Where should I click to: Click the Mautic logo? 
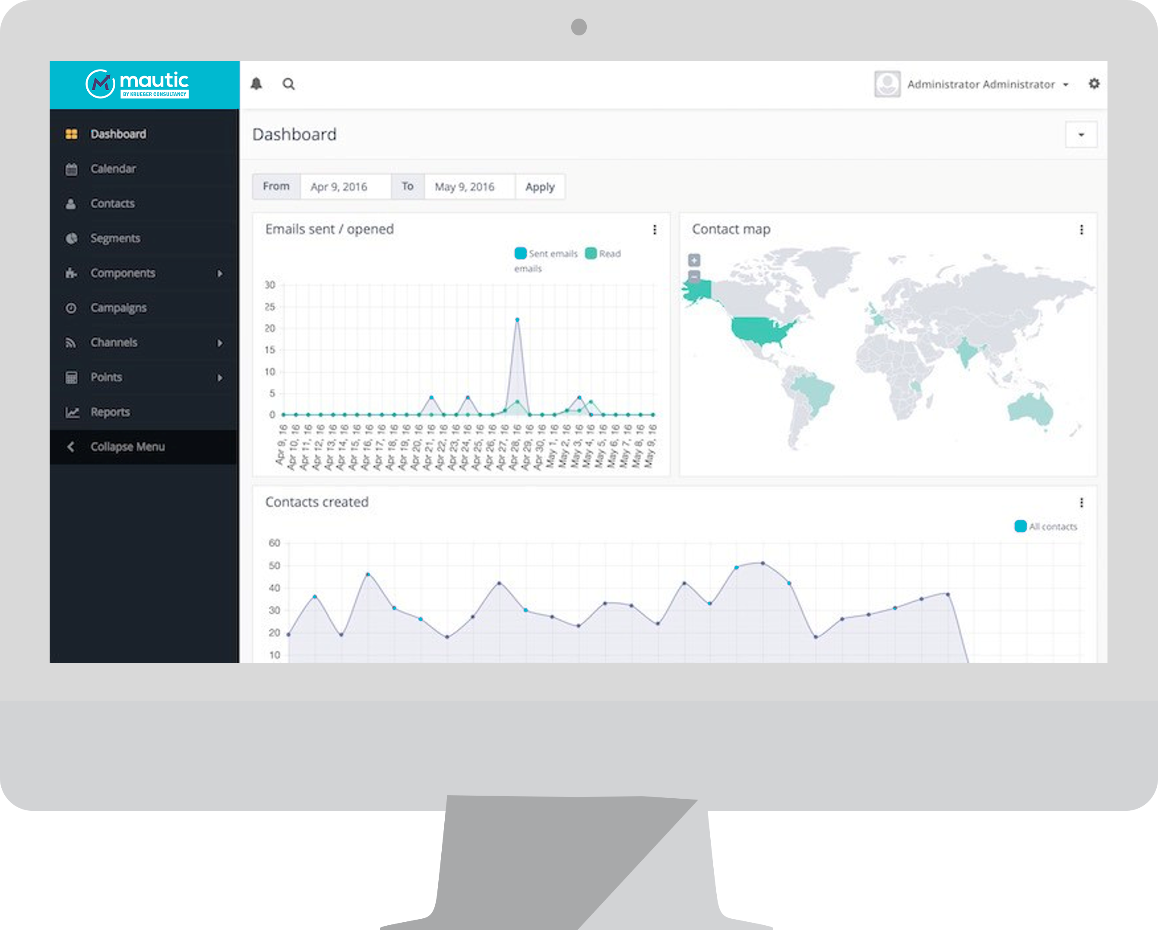[137, 84]
